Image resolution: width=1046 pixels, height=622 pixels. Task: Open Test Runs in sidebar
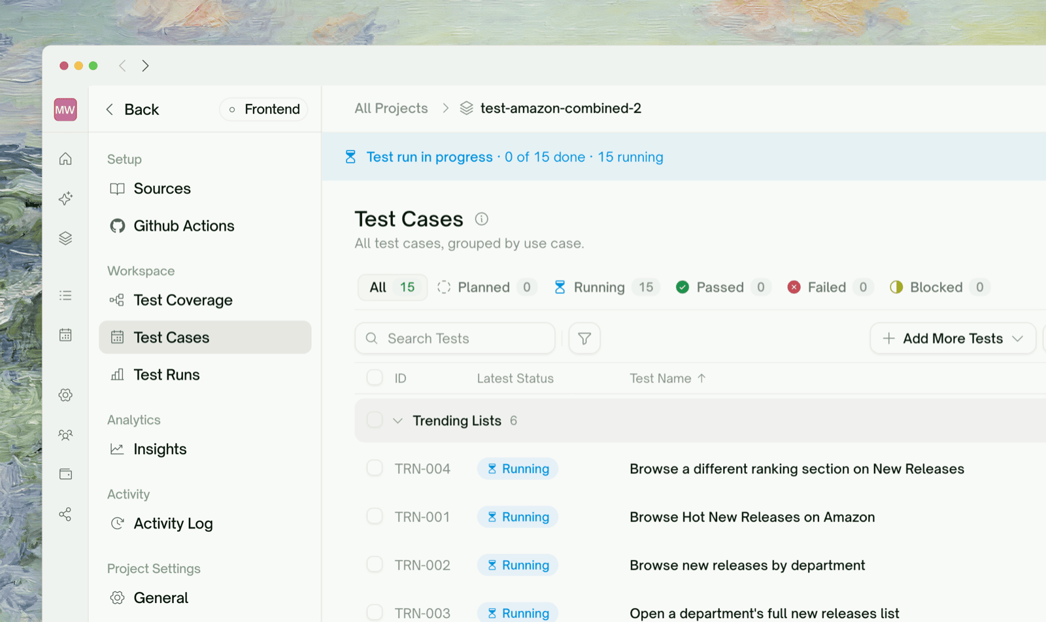coord(205,375)
